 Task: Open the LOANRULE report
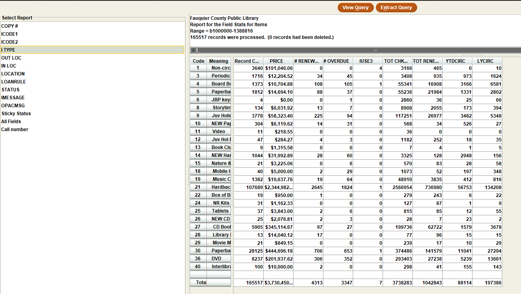click(14, 82)
